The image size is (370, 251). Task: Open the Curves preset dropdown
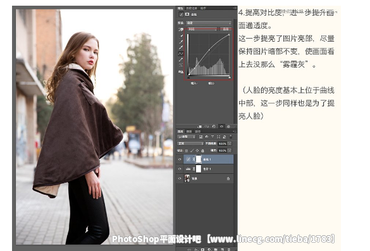pos(209,23)
